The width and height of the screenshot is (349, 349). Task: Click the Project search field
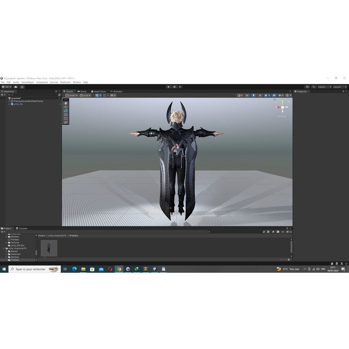pyautogui.click(x=235, y=232)
